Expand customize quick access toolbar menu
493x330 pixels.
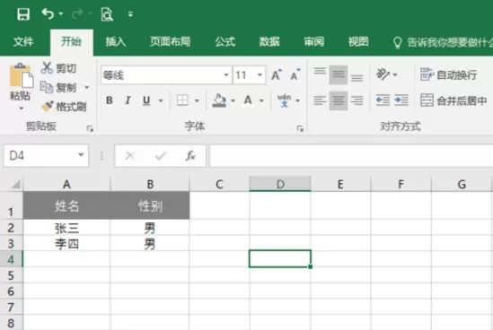[x=130, y=14]
